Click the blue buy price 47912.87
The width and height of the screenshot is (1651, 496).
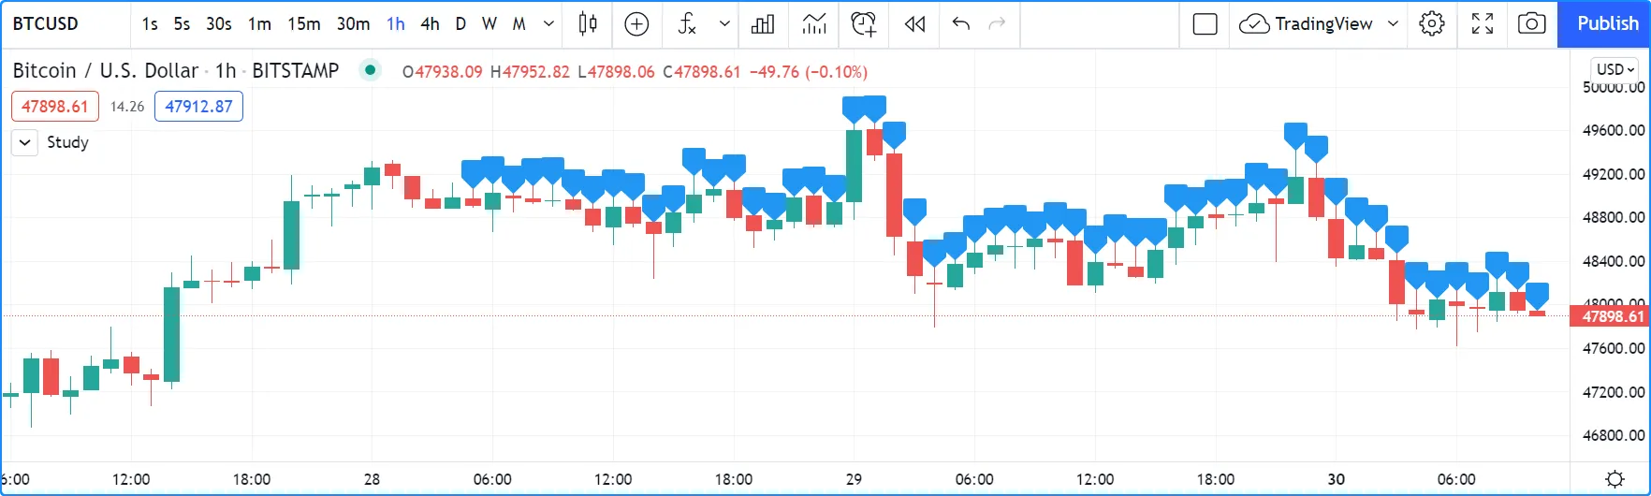198,107
